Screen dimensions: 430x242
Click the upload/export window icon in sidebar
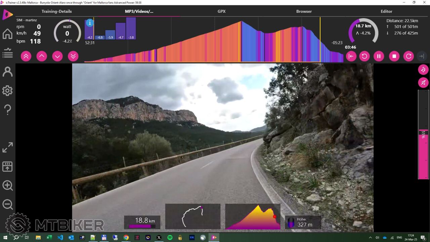(x=7, y=166)
